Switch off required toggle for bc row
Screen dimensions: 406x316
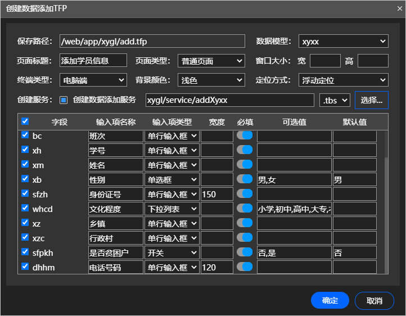tap(245, 135)
